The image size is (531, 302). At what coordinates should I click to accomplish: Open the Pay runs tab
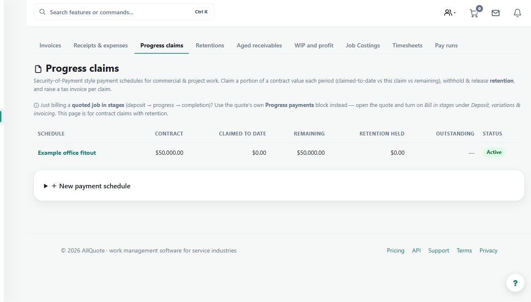point(446,45)
